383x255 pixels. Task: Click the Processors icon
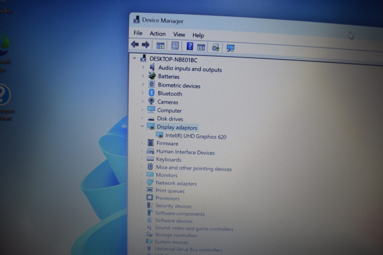[150, 197]
